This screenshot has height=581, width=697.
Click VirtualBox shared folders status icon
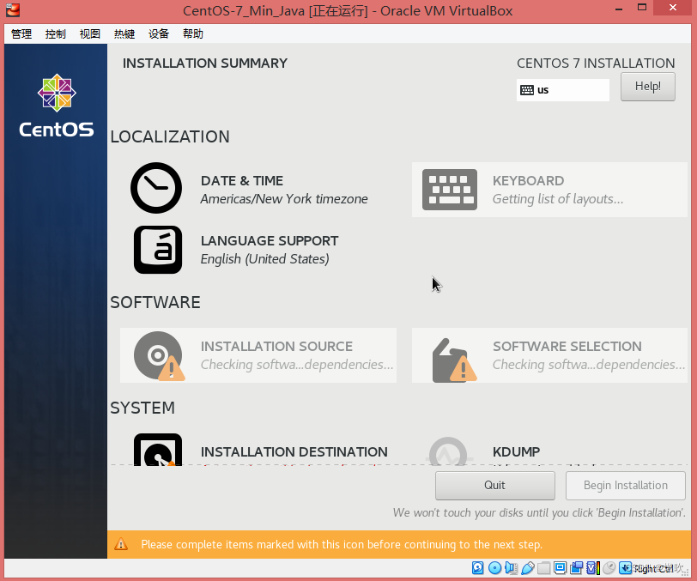point(543,567)
